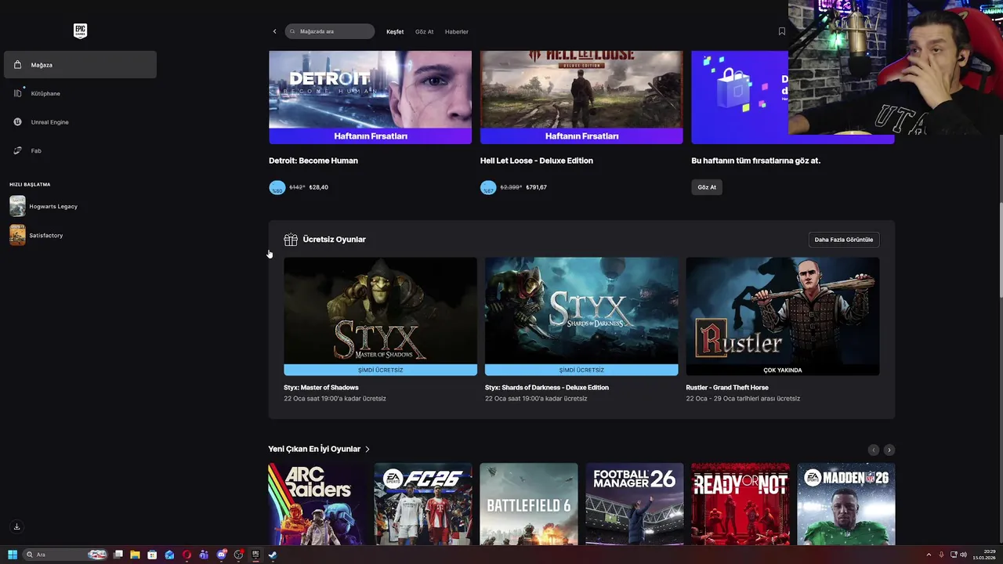Click the Hell Let Loose discount percentage badge
Image resolution: width=1003 pixels, height=564 pixels.
488,188
